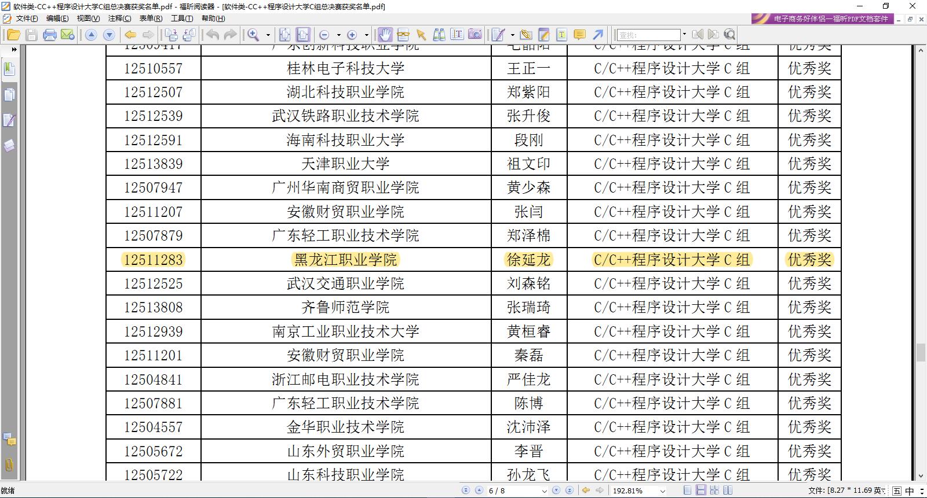Switch to continuous page layout in status bar

[701, 490]
